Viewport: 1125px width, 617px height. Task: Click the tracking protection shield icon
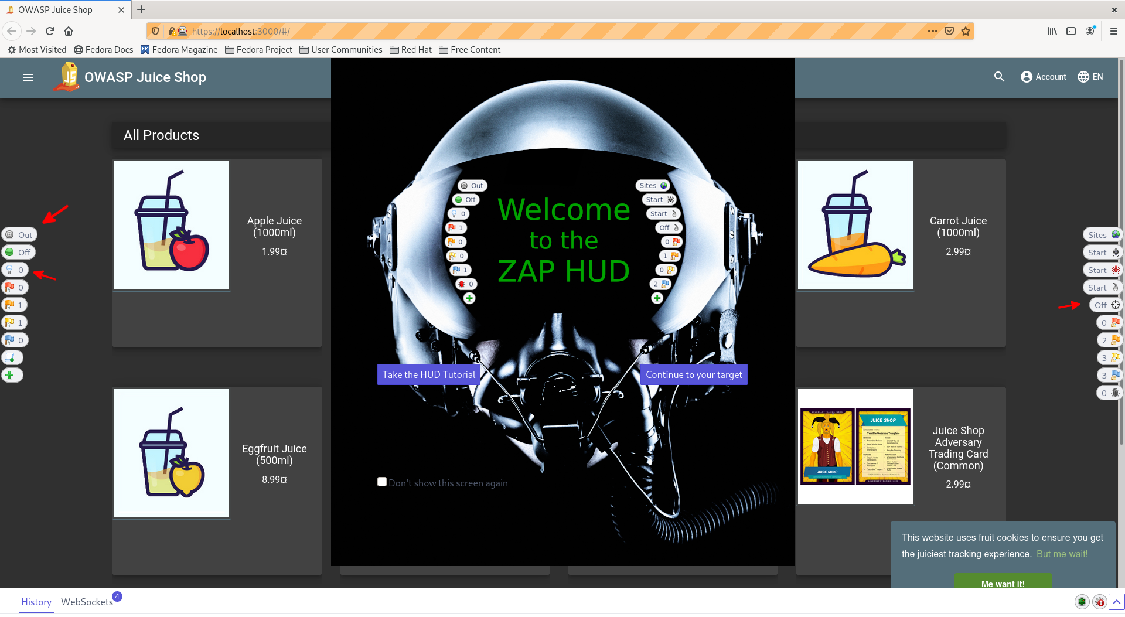pyautogui.click(x=155, y=31)
